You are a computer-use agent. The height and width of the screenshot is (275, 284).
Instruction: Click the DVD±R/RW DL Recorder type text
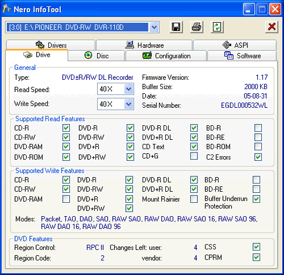pyautogui.click(x=97, y=77)
